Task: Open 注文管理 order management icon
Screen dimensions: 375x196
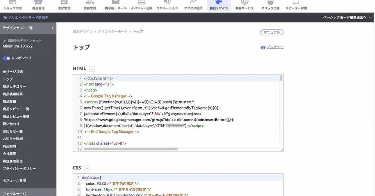Action: (64, 5)
